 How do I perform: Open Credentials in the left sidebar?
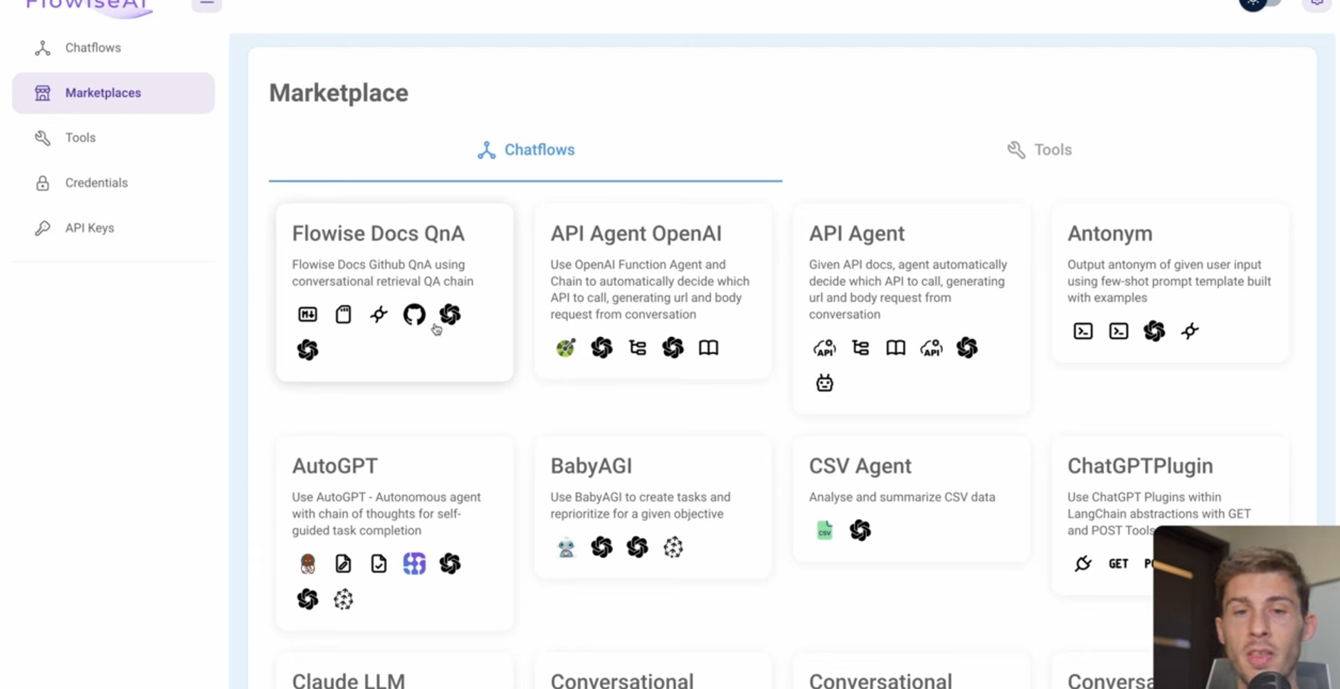tap(113, 183)
